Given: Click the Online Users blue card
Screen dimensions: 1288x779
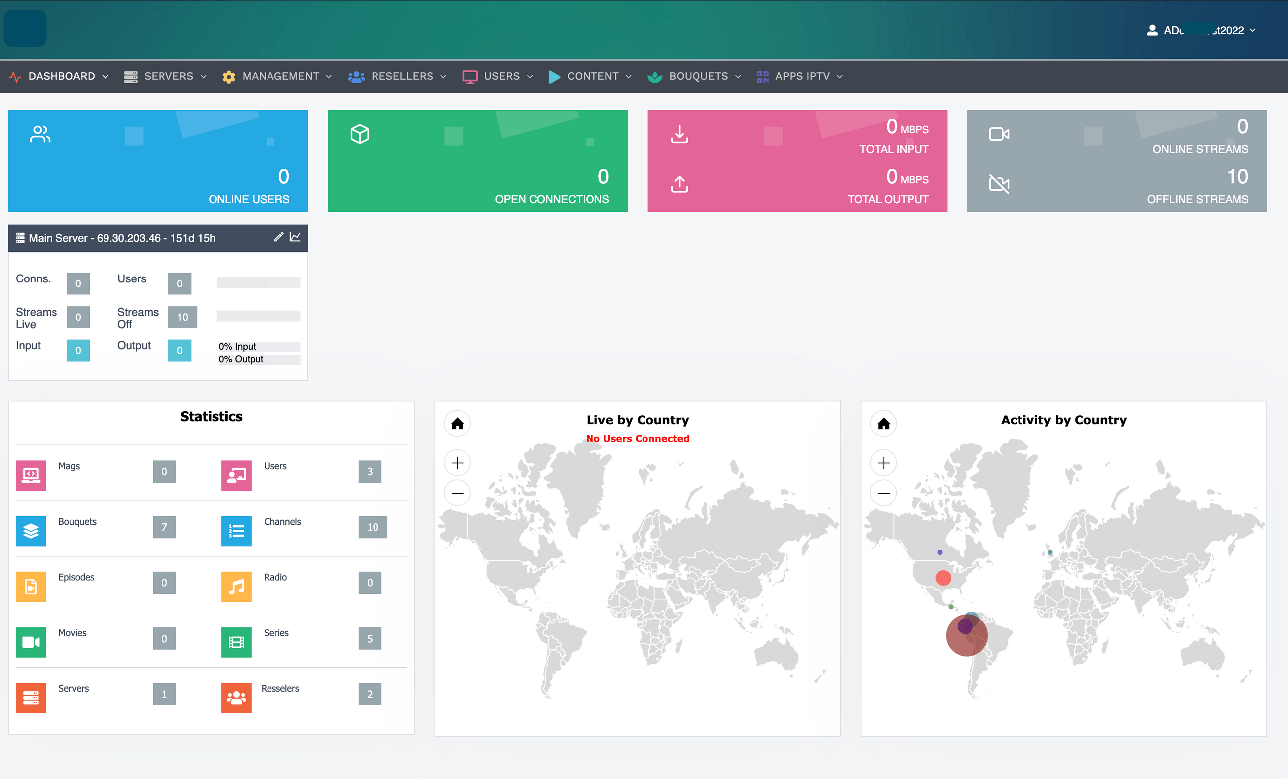Looking at the screenshot, I should 158,161.
